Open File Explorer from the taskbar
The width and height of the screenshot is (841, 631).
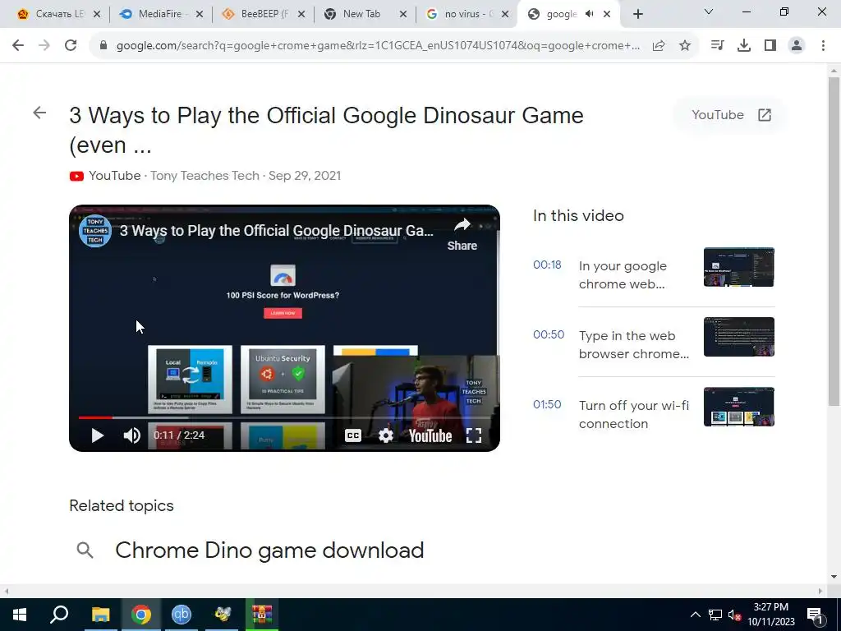[100, 615]
